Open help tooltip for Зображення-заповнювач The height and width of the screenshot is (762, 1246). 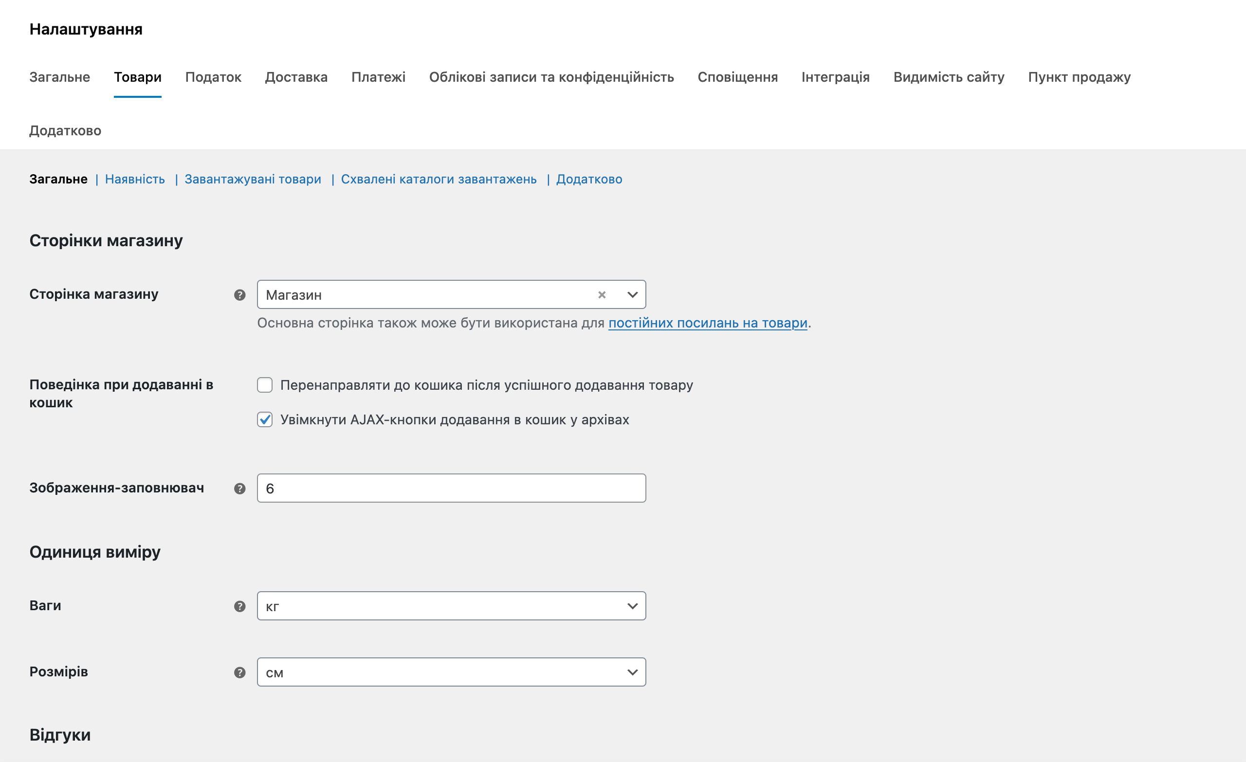[x=239, y=488]
